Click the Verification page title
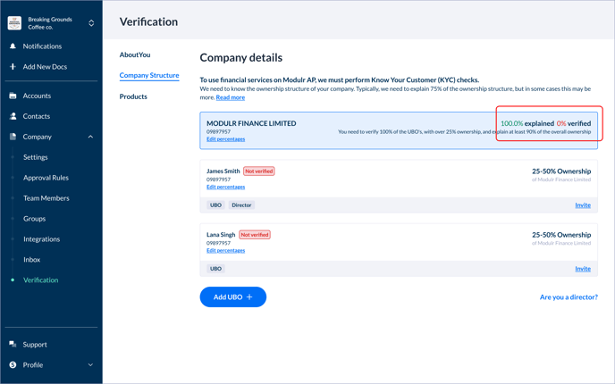The height and width of the screenshot is (384, 615). [x=148, y=22]
